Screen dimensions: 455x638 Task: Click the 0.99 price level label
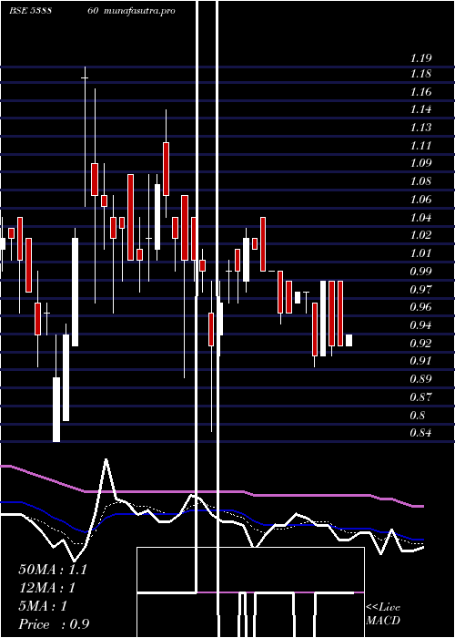tap(420, 271)
